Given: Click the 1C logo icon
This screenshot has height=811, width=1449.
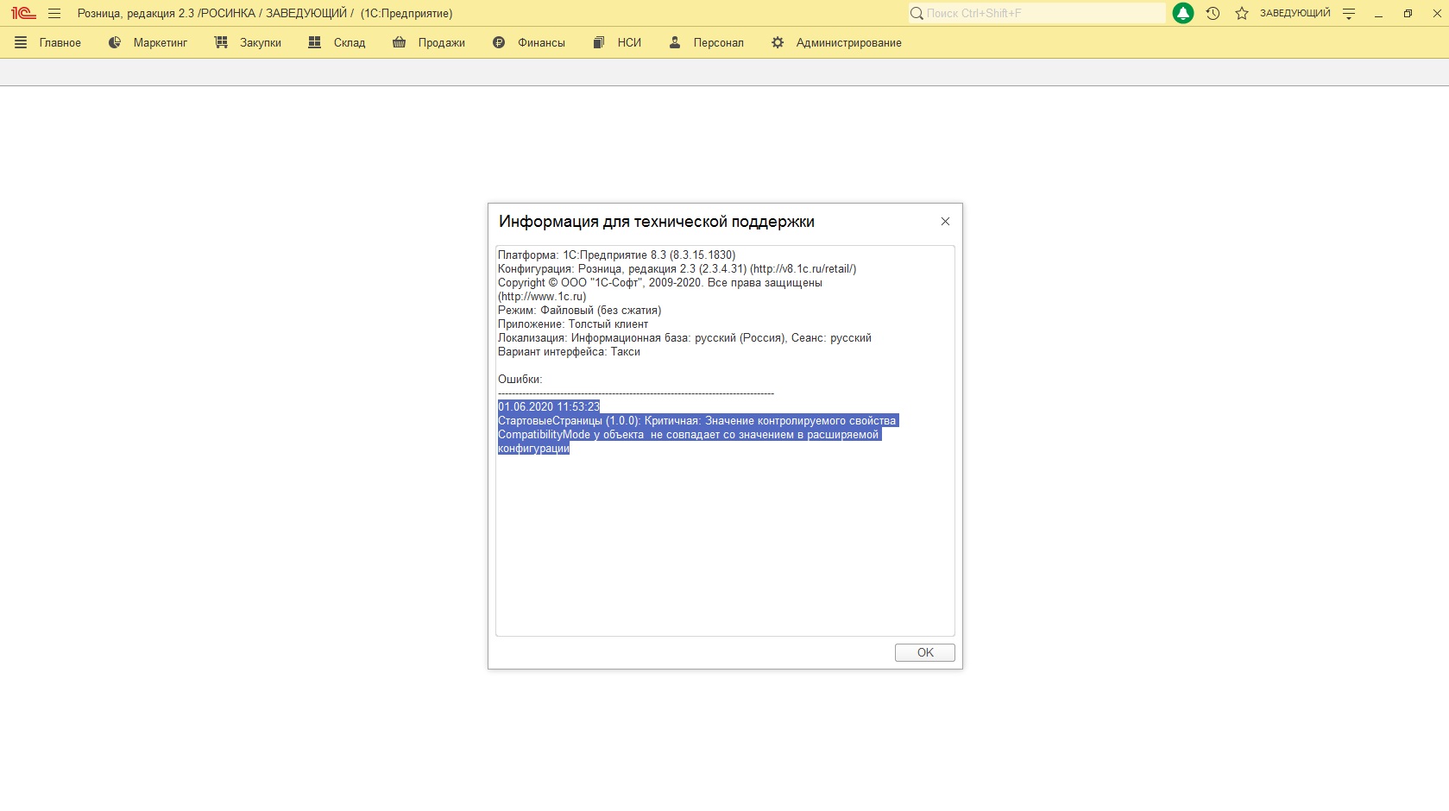Looking at the screenshot, I should click(x=23, y=13).
